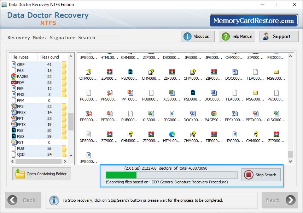The height and width of the screenshot is (213, 303).
Task: Select the PPT file type icon in list
Action: [14, 118]
